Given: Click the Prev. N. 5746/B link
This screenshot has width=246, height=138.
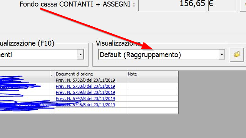Looking at the screenshot, I should [85, 105].
